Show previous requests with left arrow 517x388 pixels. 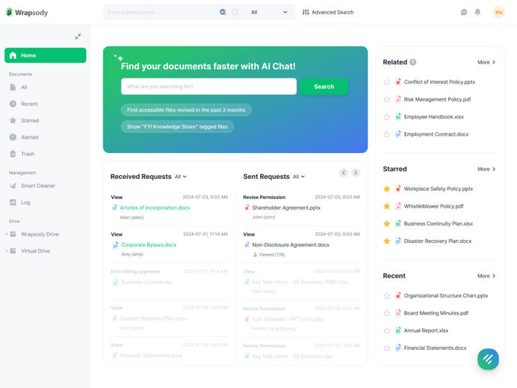pyautogui.click(x=343, y=173)
